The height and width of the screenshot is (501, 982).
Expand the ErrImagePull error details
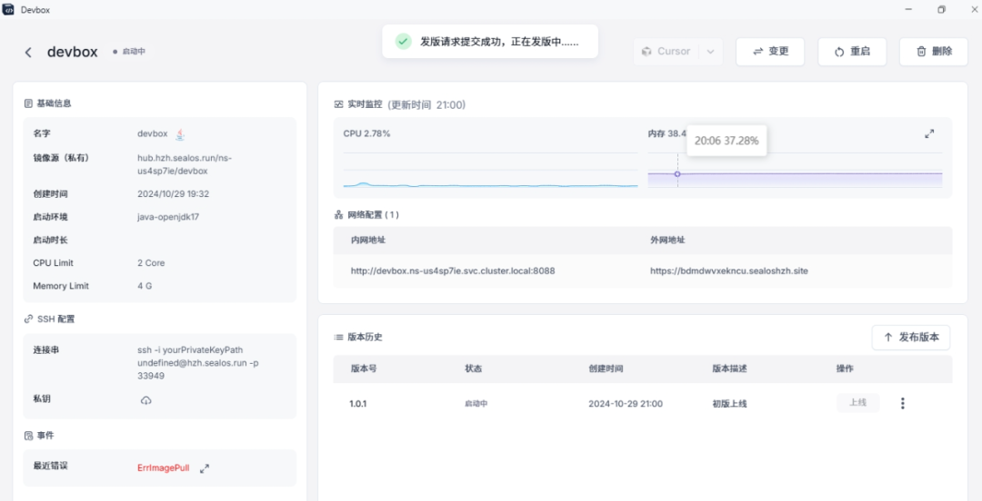(205, 468)
